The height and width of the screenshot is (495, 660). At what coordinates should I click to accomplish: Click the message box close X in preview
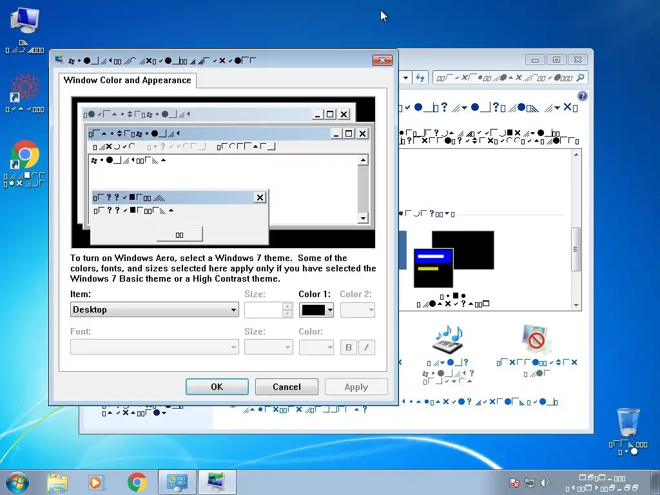click(260, 197)
